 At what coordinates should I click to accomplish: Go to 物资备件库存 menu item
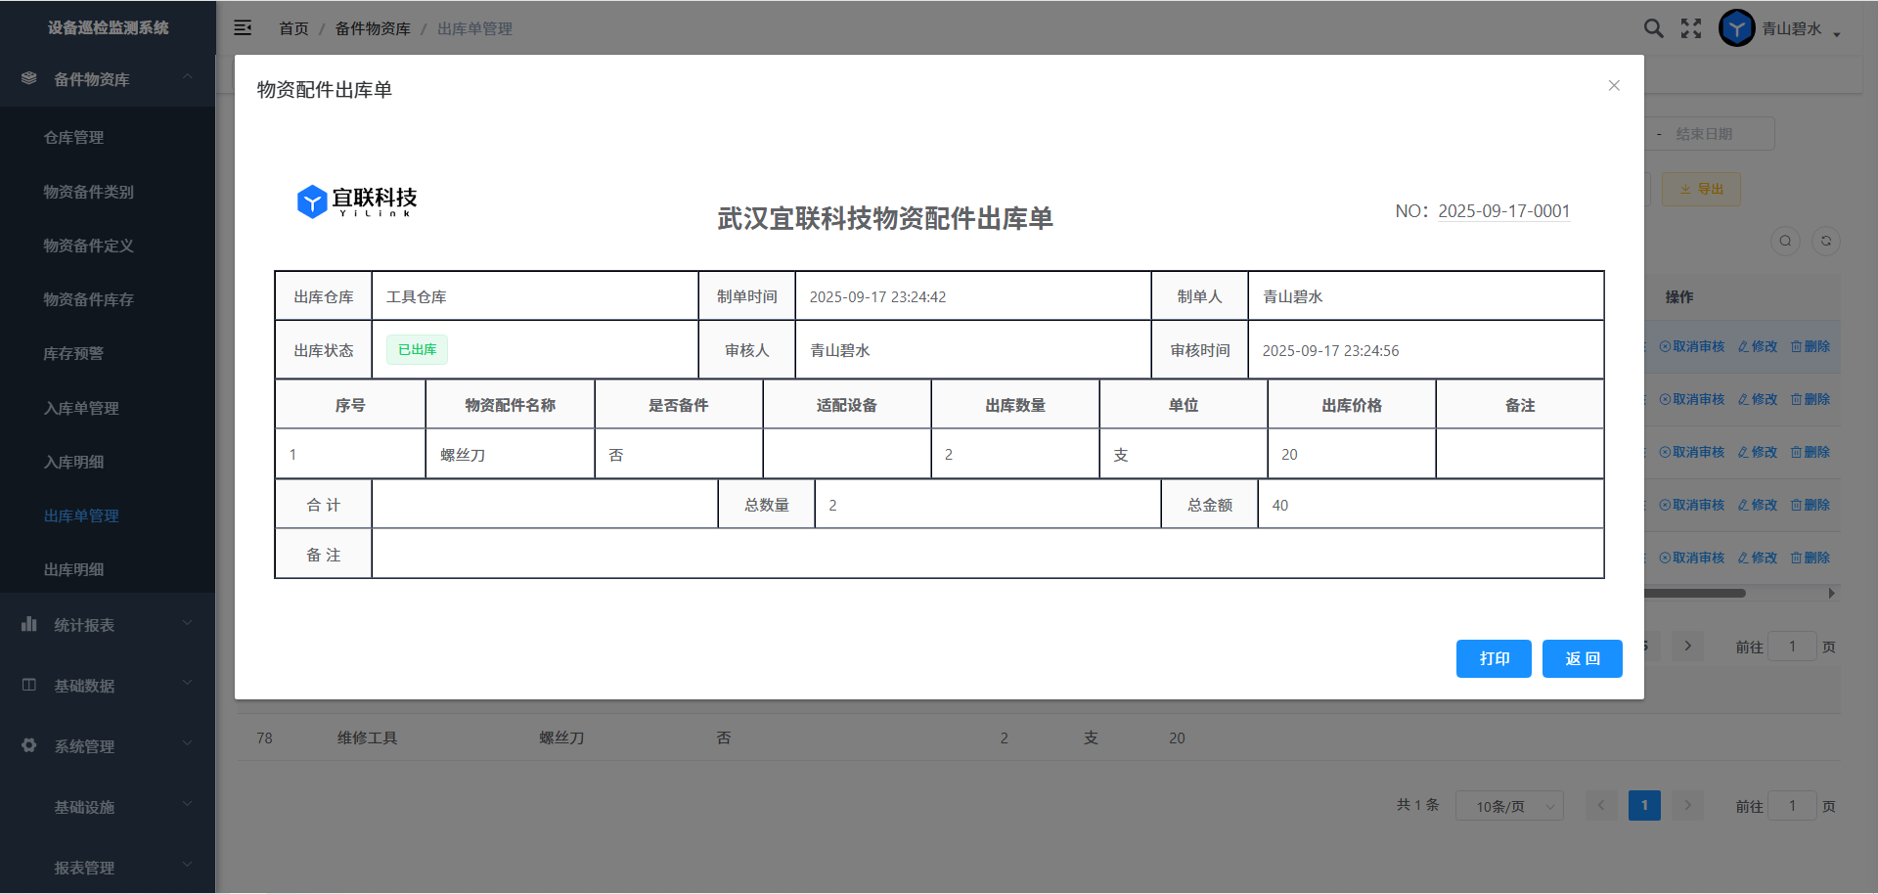(88, 299)
